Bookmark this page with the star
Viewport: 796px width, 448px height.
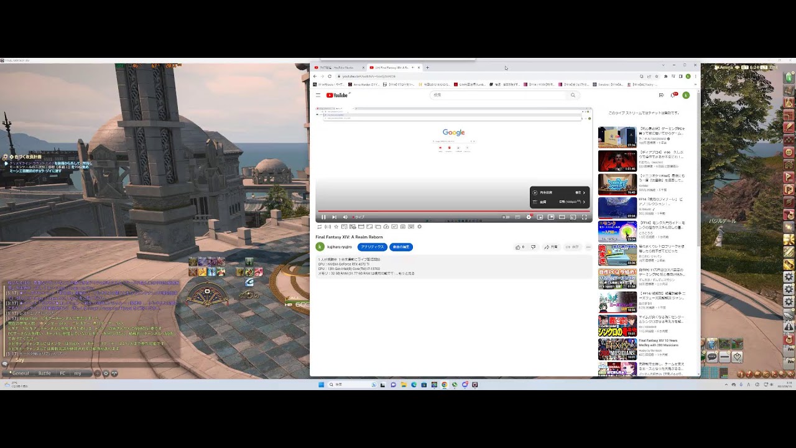[657, 77]
